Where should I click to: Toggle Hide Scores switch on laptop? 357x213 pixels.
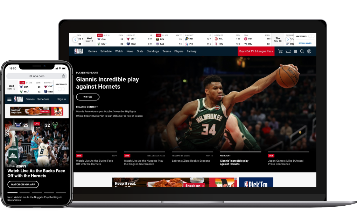[x=311, y=36]
